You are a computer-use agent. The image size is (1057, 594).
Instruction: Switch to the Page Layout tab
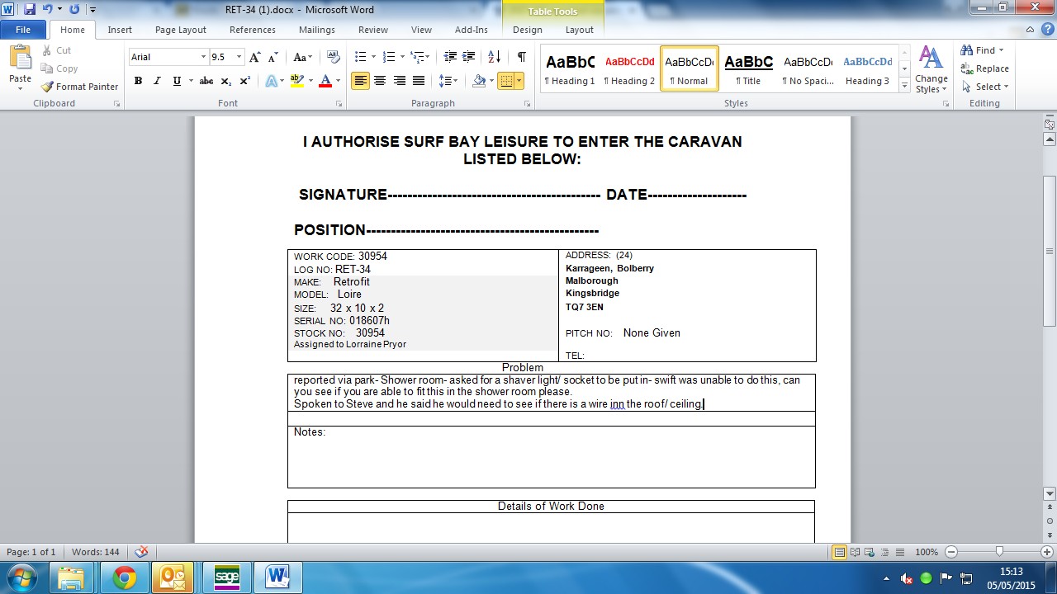181,30
